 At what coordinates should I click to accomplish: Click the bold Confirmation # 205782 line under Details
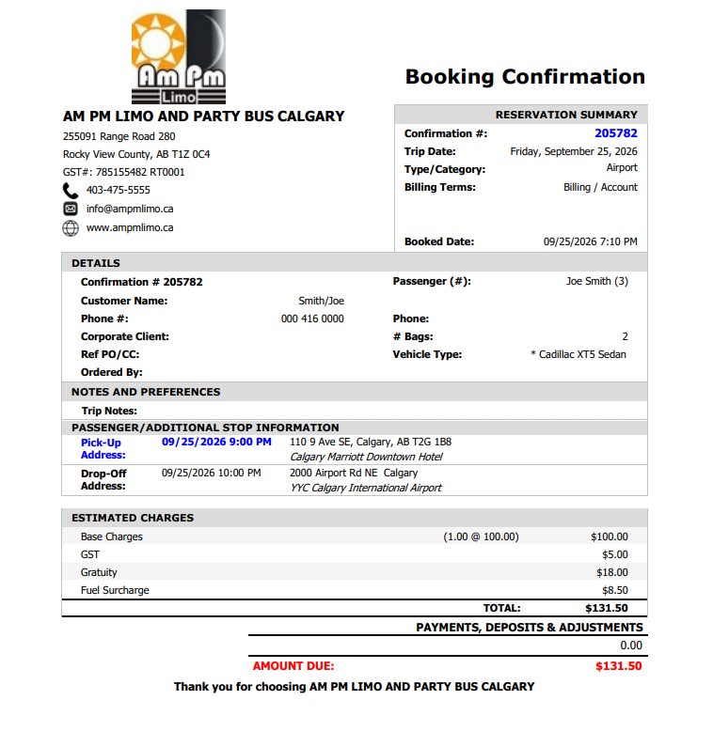point(142,282)
